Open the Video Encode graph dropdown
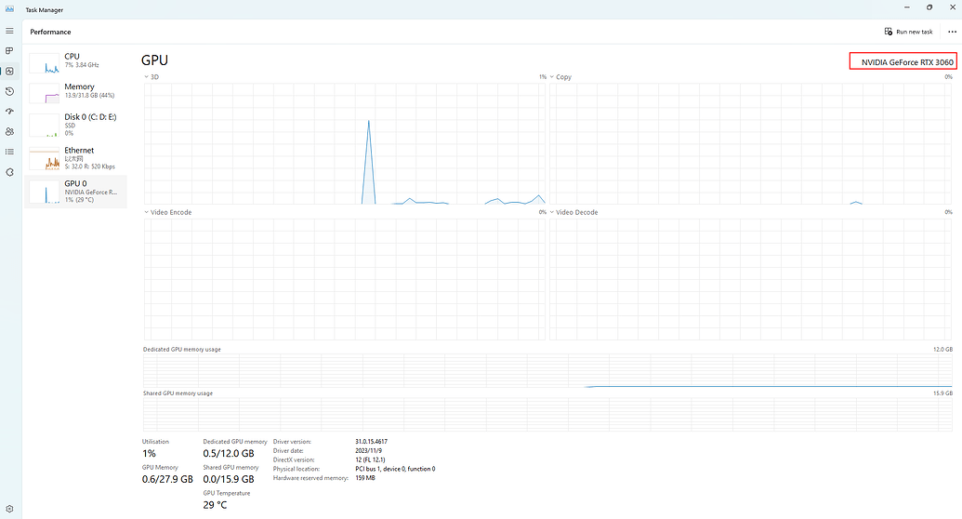 pos(167,212)
